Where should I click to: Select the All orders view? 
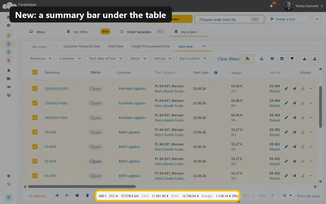point(39,47)
